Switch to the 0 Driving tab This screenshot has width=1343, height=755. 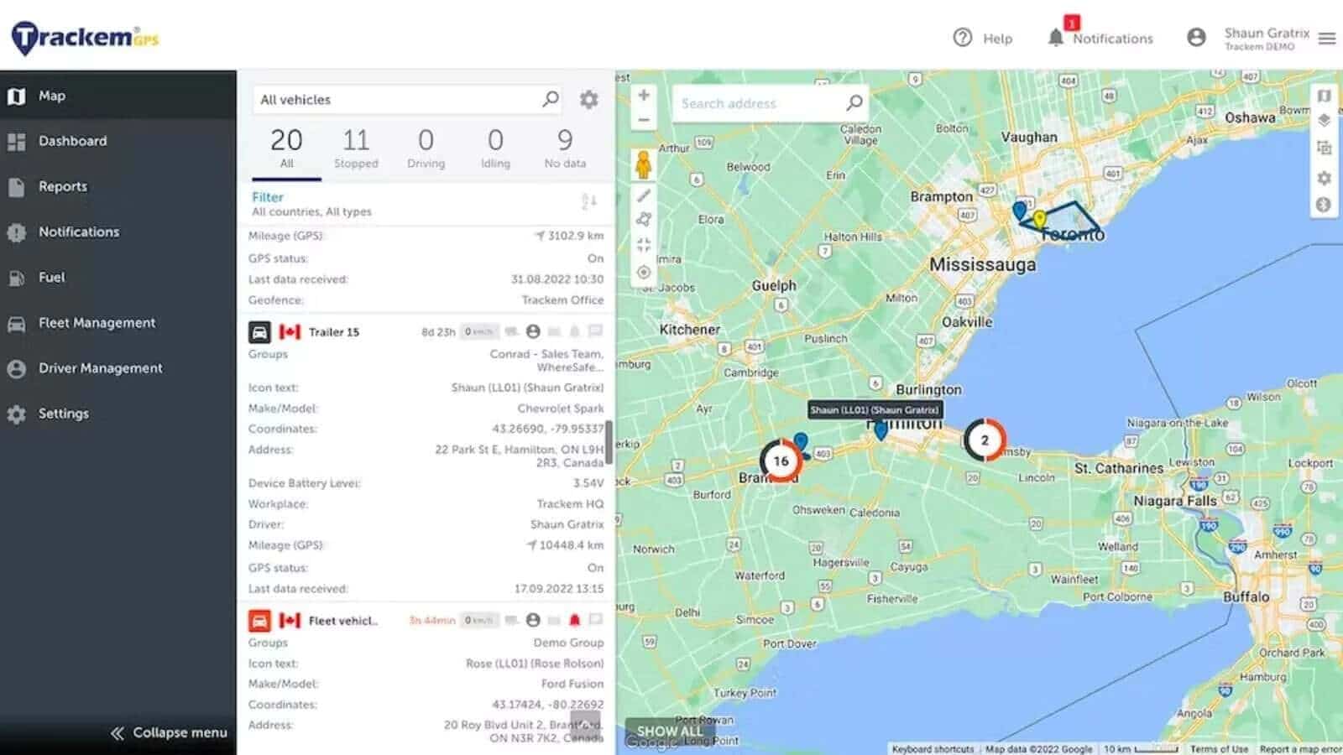(426, 148)
